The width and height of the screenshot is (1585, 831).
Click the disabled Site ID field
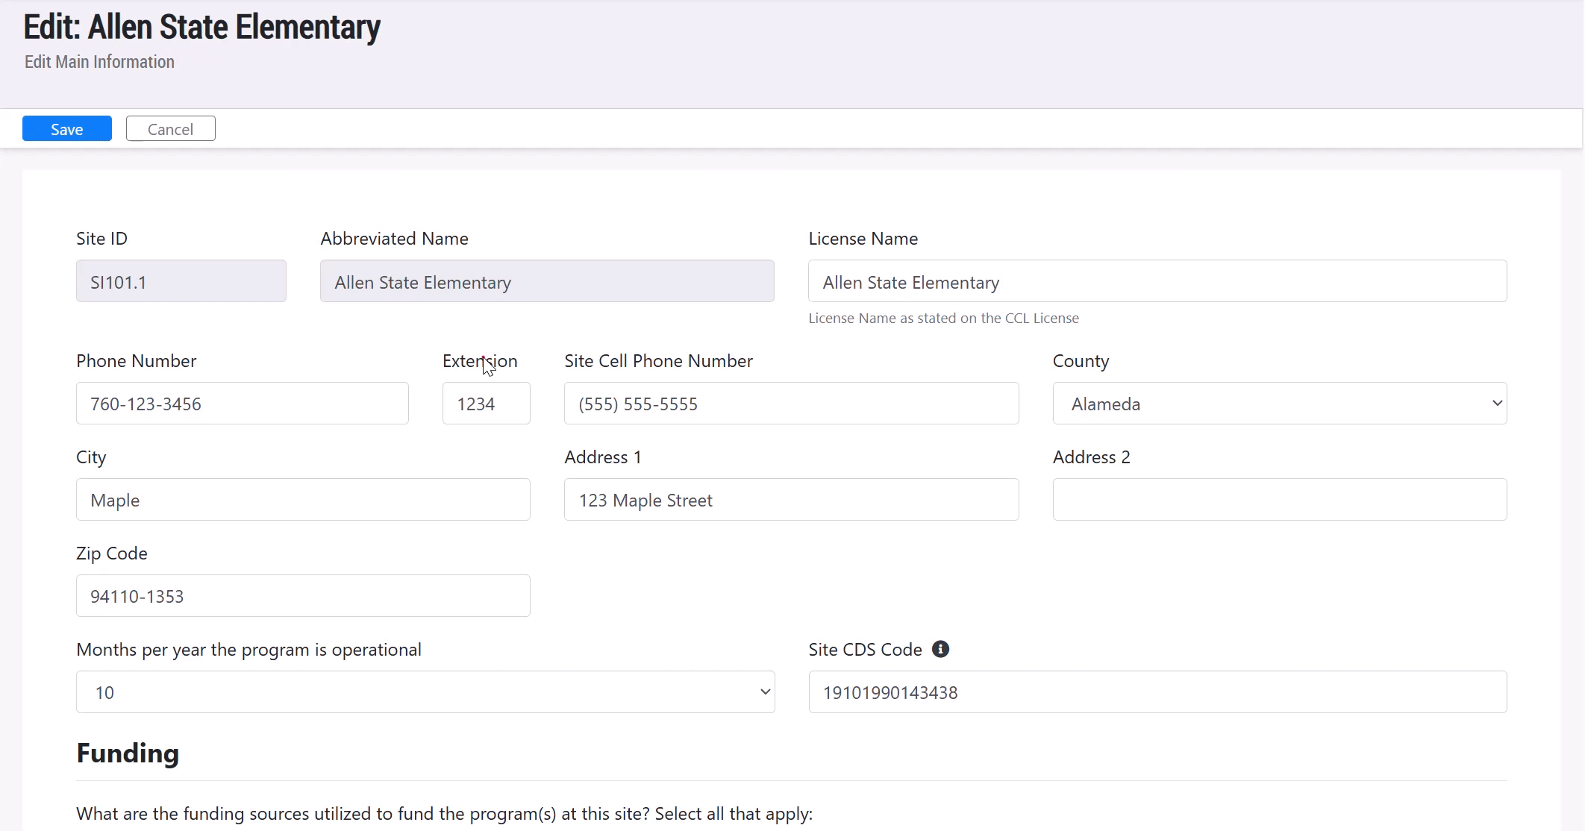181,281
